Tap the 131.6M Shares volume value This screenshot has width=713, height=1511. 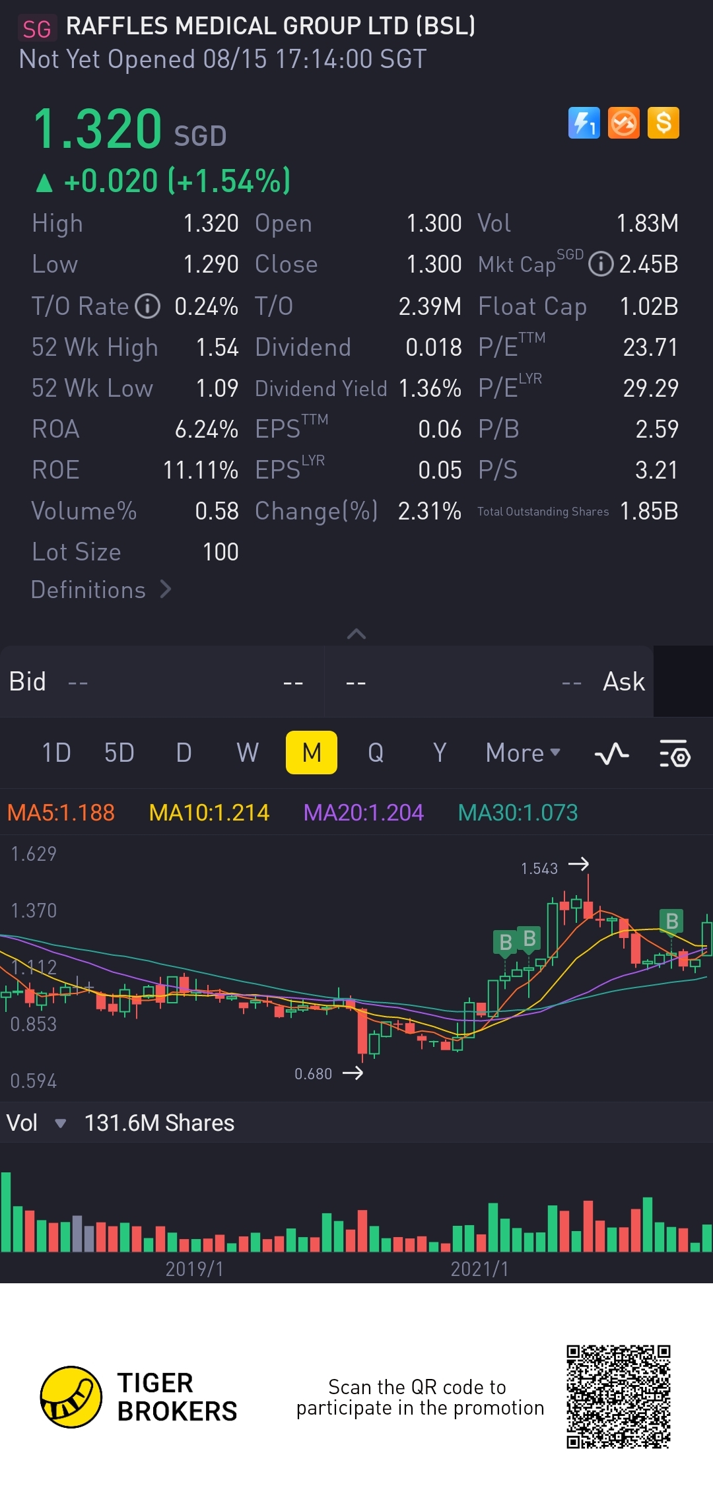(159, 1123)
